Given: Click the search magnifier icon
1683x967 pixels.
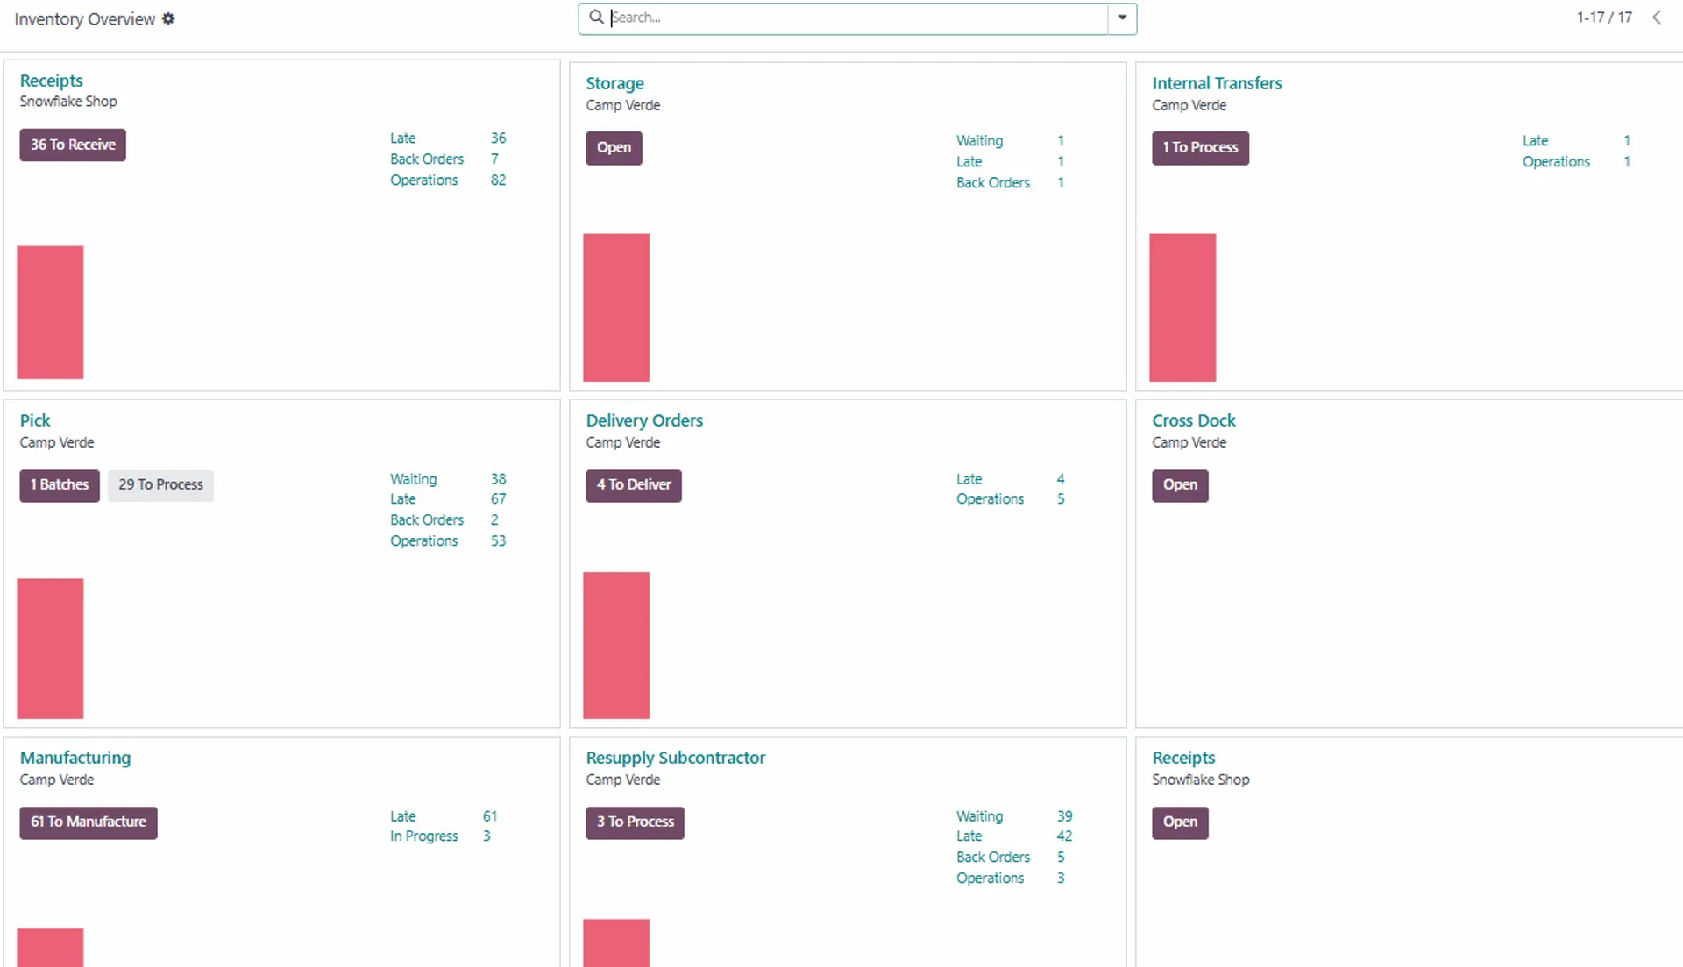Looking at the screenshot, I should (x=596, y=18).
